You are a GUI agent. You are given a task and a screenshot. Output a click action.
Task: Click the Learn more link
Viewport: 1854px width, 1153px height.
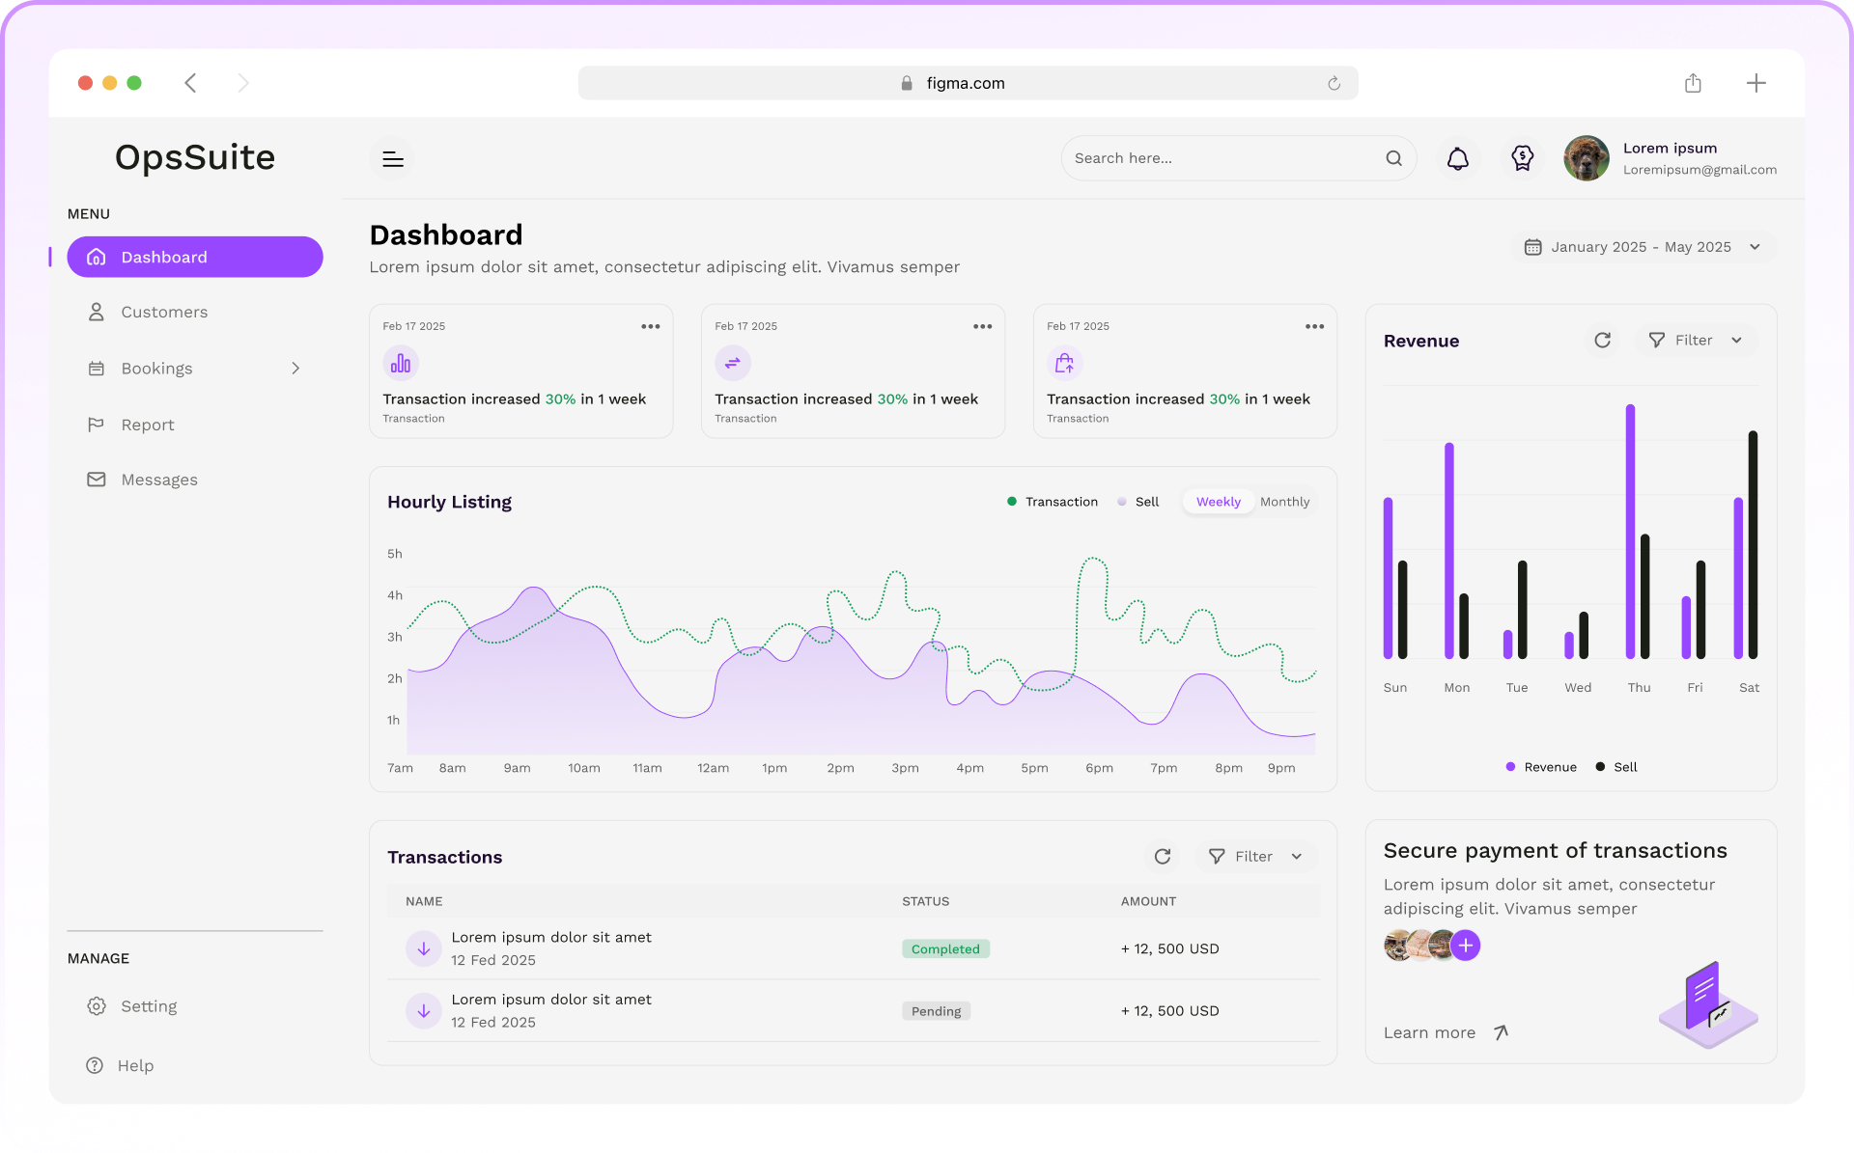(x=1429, y=1032)
